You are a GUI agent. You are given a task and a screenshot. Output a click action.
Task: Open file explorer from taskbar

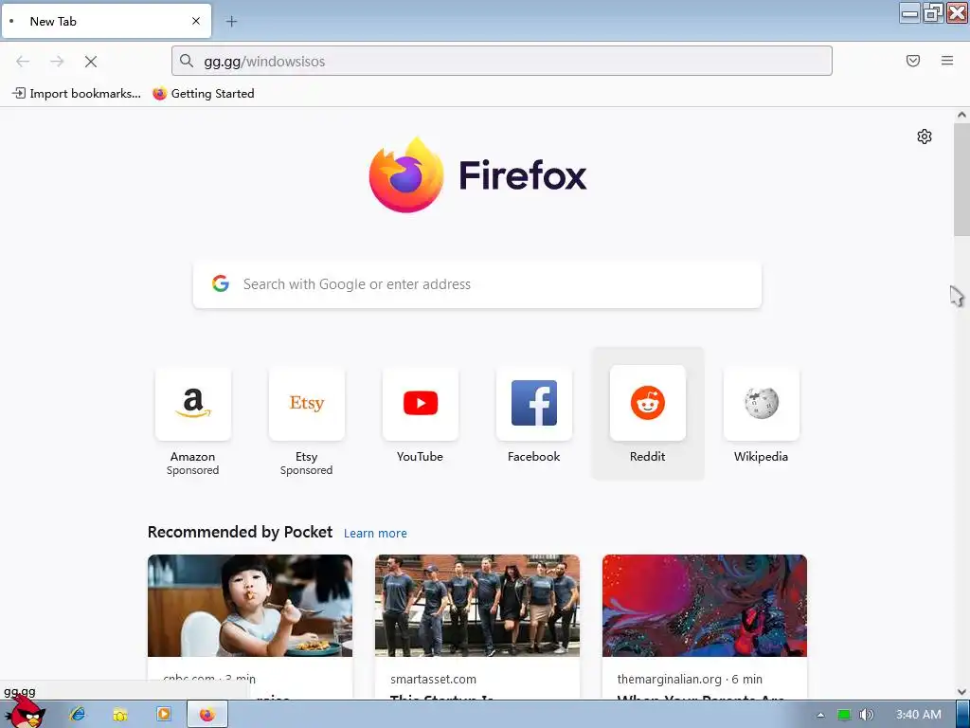coord(120,715)
